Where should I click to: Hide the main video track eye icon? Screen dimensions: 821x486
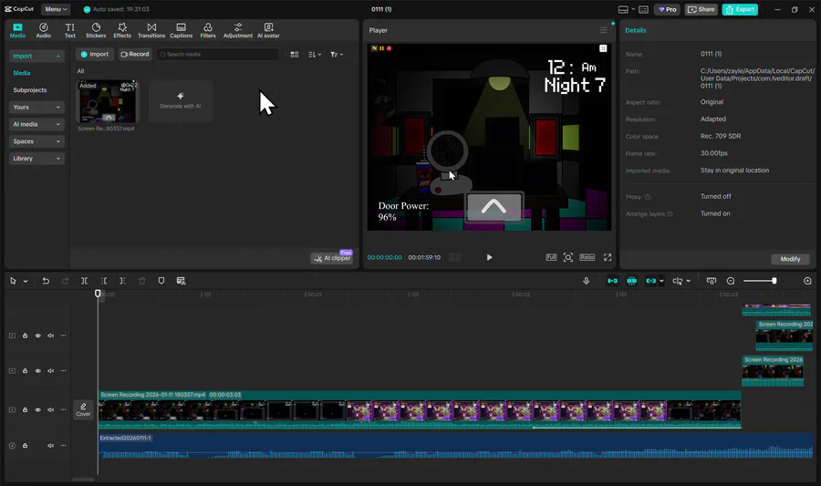point(37,410)
